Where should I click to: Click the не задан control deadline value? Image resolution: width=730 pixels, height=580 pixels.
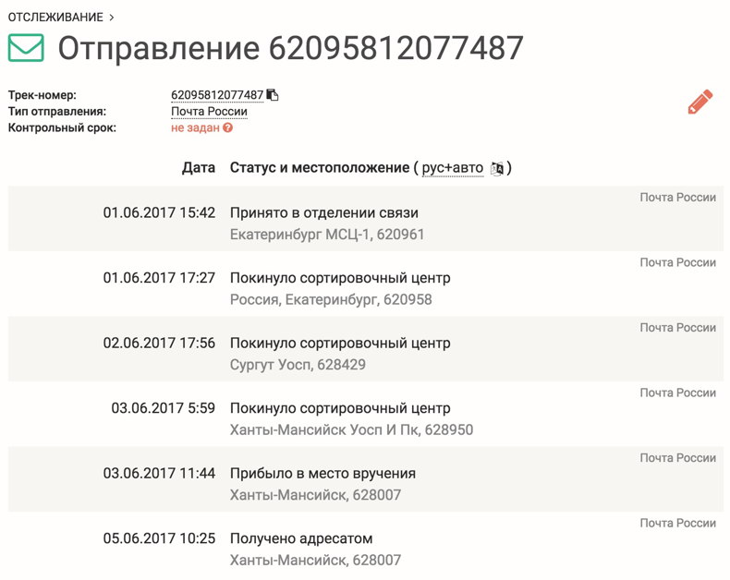[x=195, y=128]
